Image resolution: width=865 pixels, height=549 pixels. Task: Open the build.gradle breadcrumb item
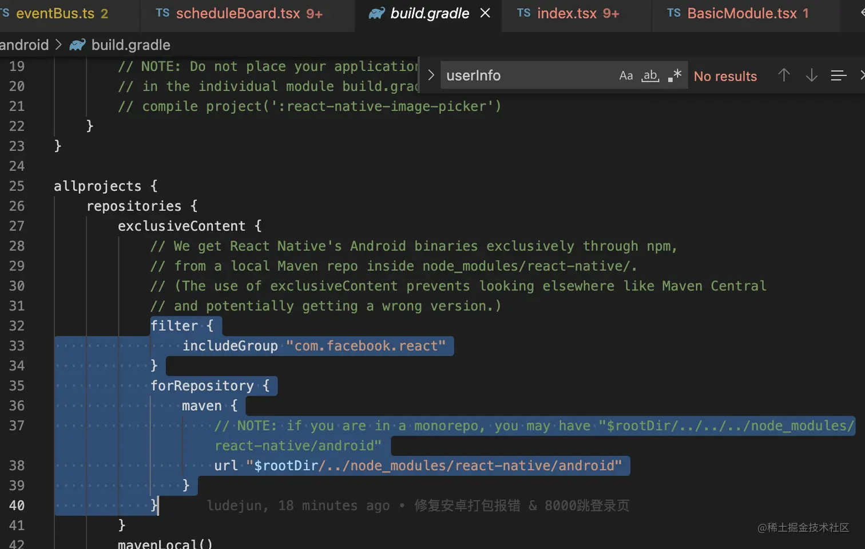click(x=130, y=45)
